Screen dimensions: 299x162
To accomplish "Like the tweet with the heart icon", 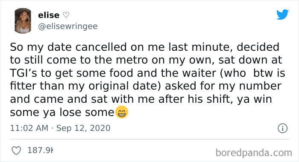I will pos(16,150).
